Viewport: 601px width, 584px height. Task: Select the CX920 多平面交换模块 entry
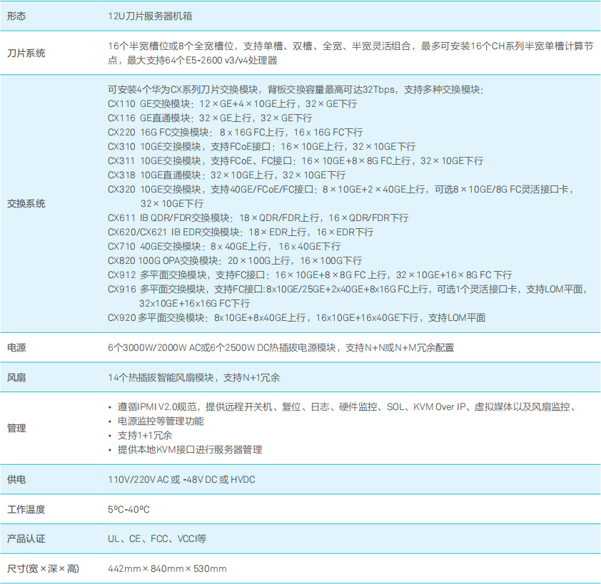271,317
